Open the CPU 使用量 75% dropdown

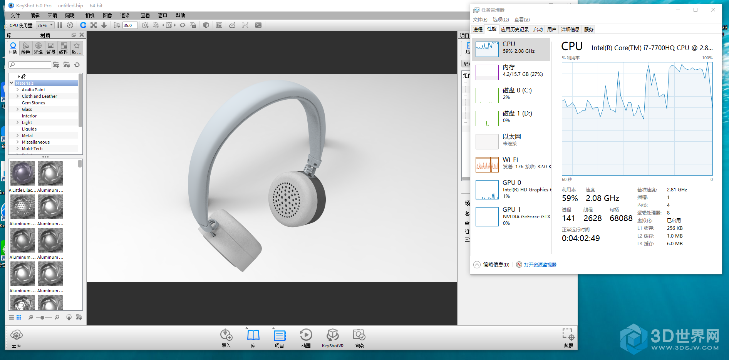[45, 25]
